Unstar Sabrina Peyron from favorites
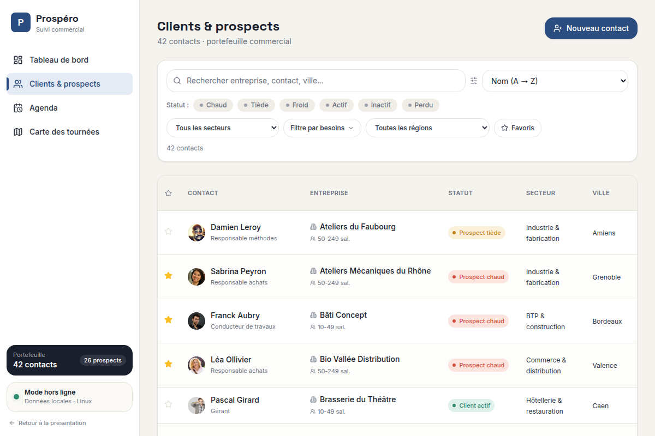This screenshot has height=436, width=655. [168, 276]
